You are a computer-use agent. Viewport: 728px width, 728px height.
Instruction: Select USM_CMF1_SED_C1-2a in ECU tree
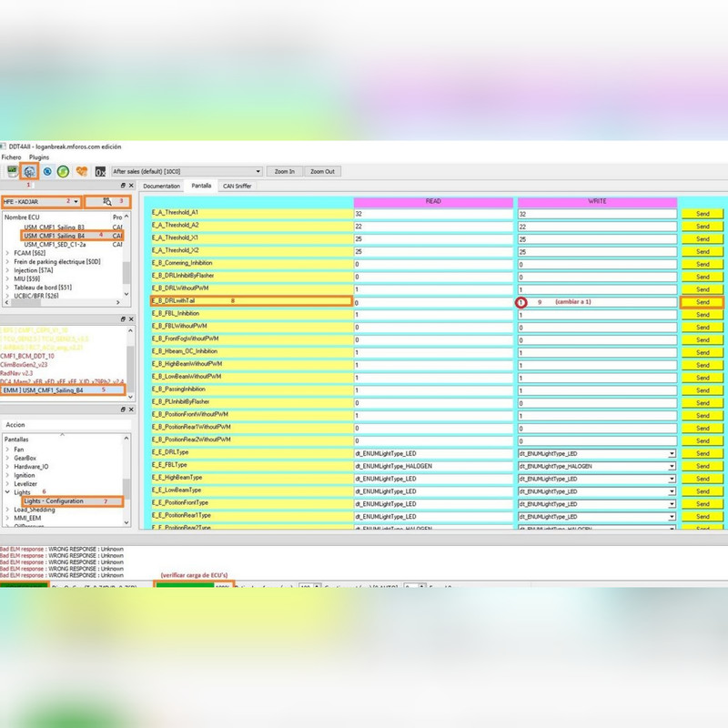pos(55,244)
